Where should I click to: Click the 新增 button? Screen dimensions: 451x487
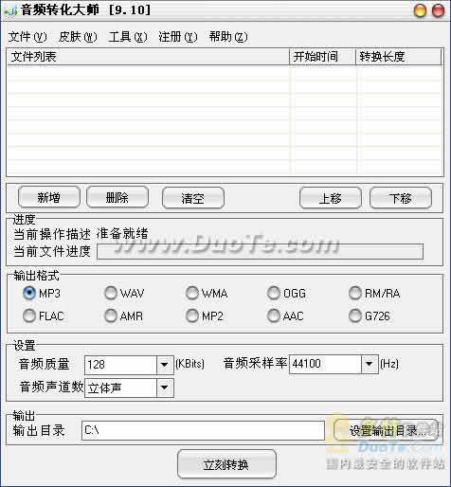tap(49, 197)
